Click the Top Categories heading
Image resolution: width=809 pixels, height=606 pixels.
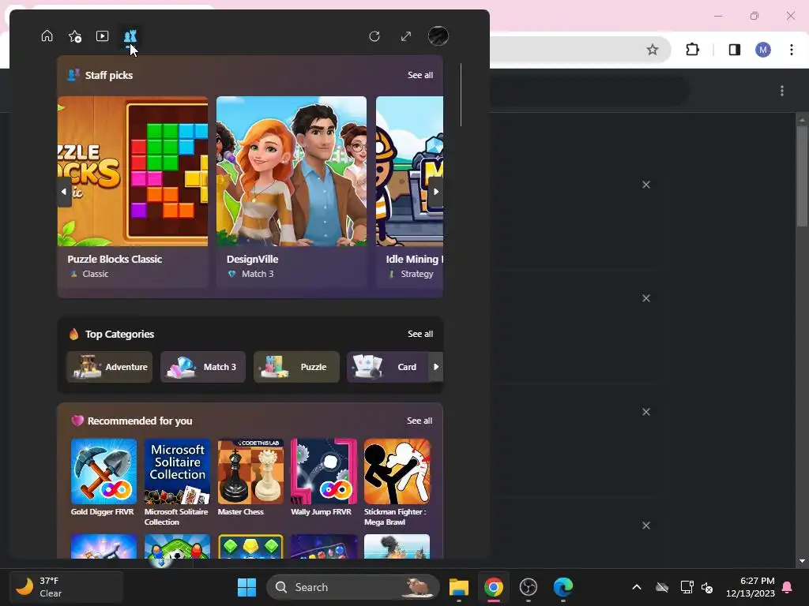[x=120, y=334]
